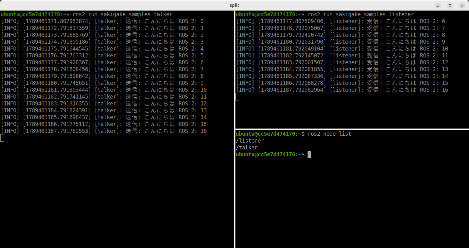Click the talker log line ending in 0
Screen dimensions: 469x248
point(102,21)
